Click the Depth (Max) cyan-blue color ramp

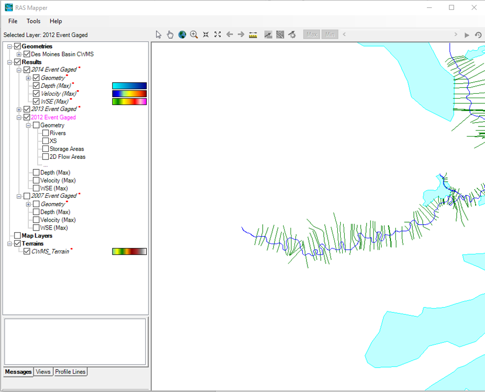[129, 86]
